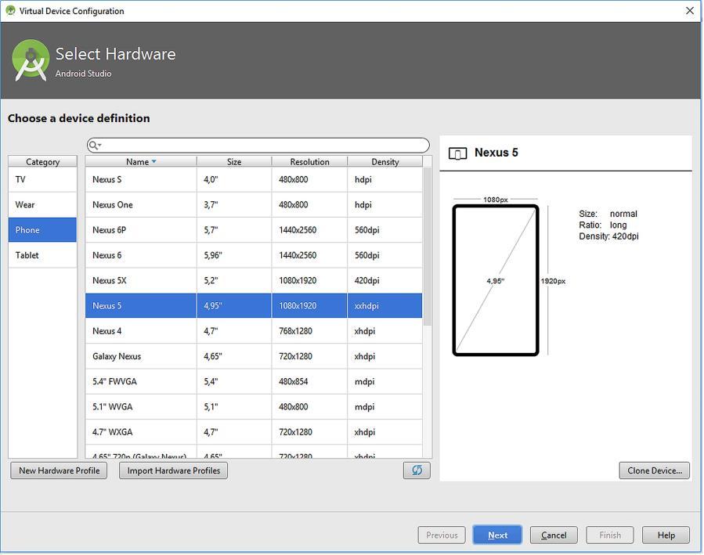Click the mdpi cell in 5.1" WVGA row
This screenshot has width=704, height=555.
point(384,406)
